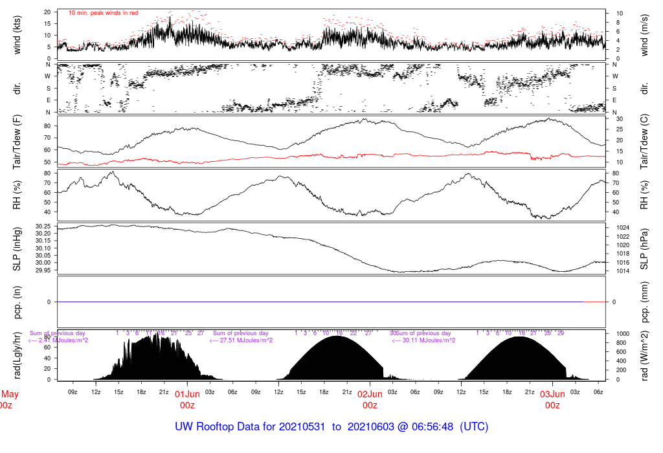Select the '03Jun 00z' date marker
663x453 pixels.
[x=553, y=400]
